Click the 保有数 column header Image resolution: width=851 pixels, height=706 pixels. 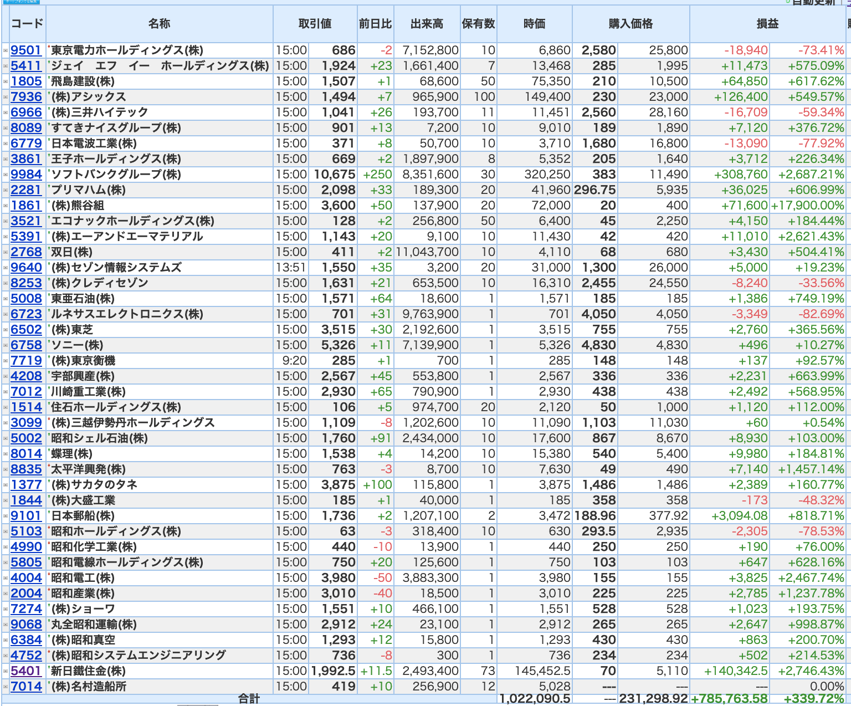[x=479, y=24]
